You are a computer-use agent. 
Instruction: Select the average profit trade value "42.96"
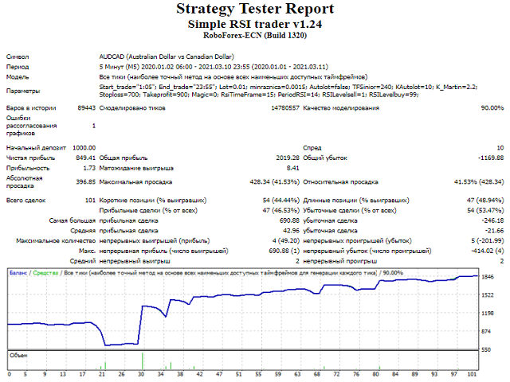pyautogui.click(x=291, y=231)
